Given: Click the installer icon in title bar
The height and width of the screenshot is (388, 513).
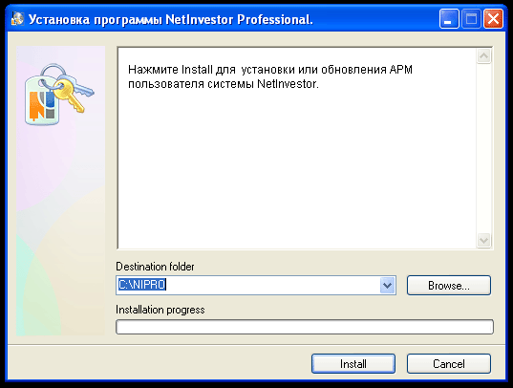Looking at the screenshot, I should [17, 19].
